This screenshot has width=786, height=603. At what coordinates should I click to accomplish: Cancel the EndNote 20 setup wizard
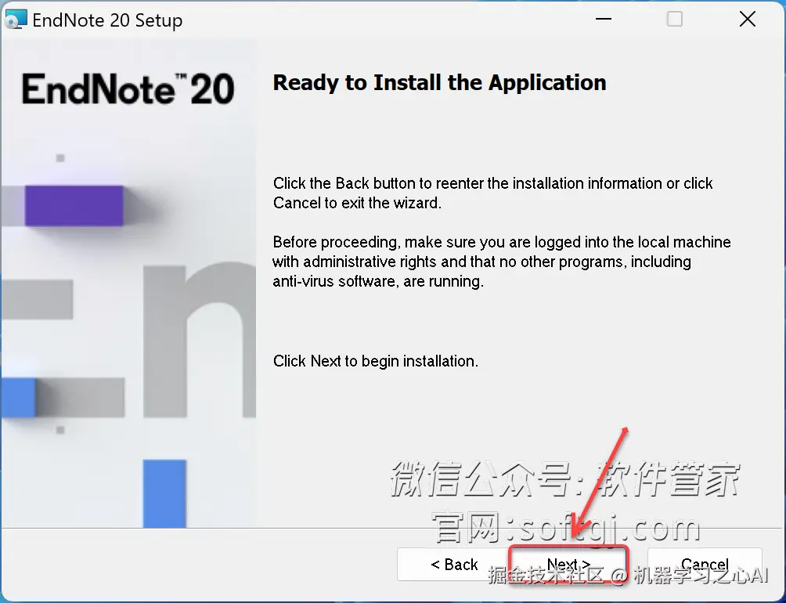coord(705,565)
